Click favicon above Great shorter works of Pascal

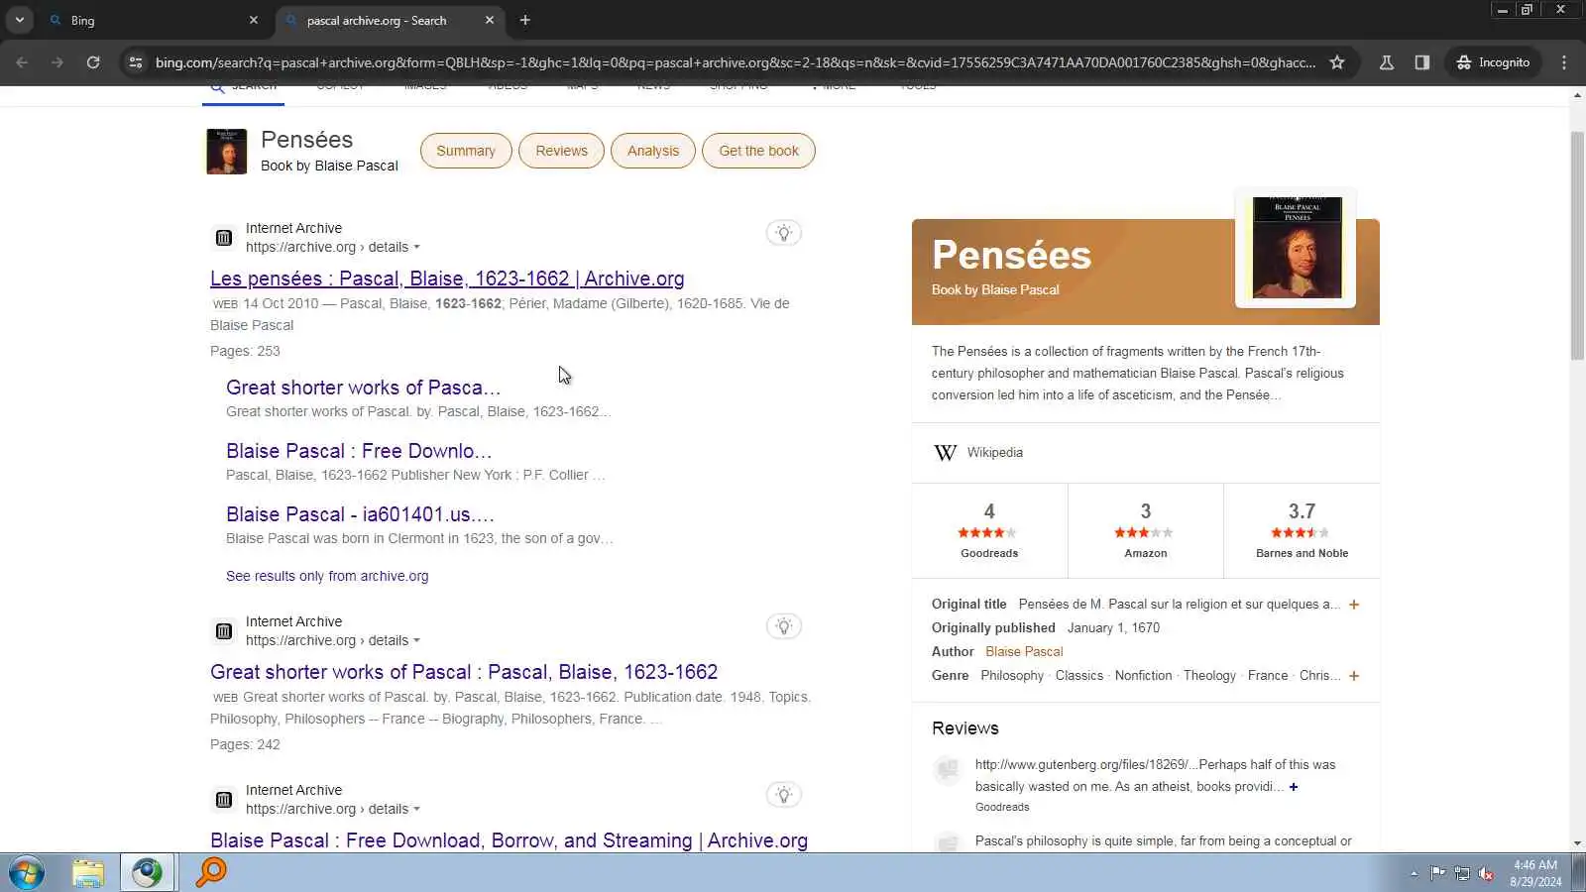pyautogui.click(x=224, y=631)
